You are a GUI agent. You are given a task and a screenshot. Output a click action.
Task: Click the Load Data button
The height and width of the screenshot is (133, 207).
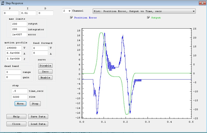click(x=38, y=124)
